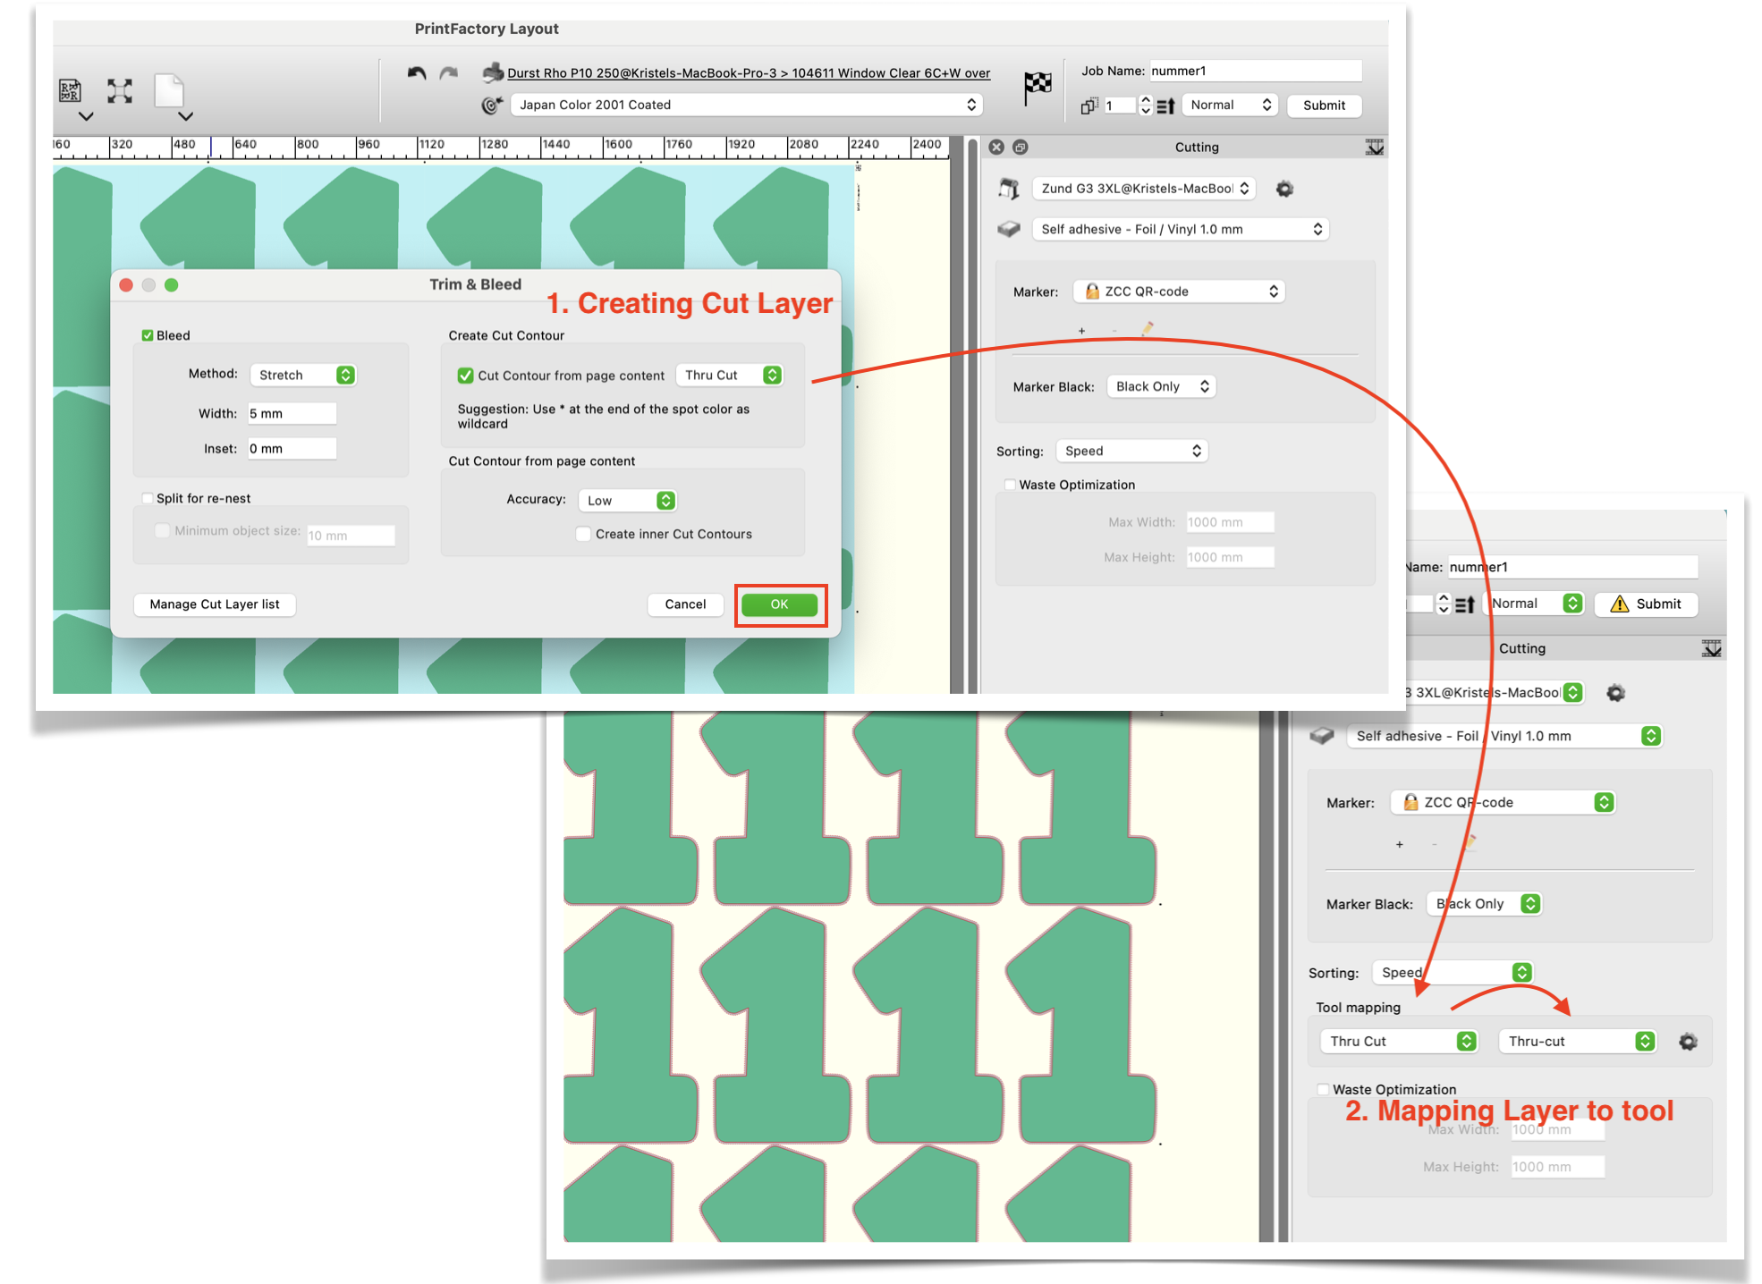Click the redo arrow icon
1762x1284 pixels.
point(449,72)
